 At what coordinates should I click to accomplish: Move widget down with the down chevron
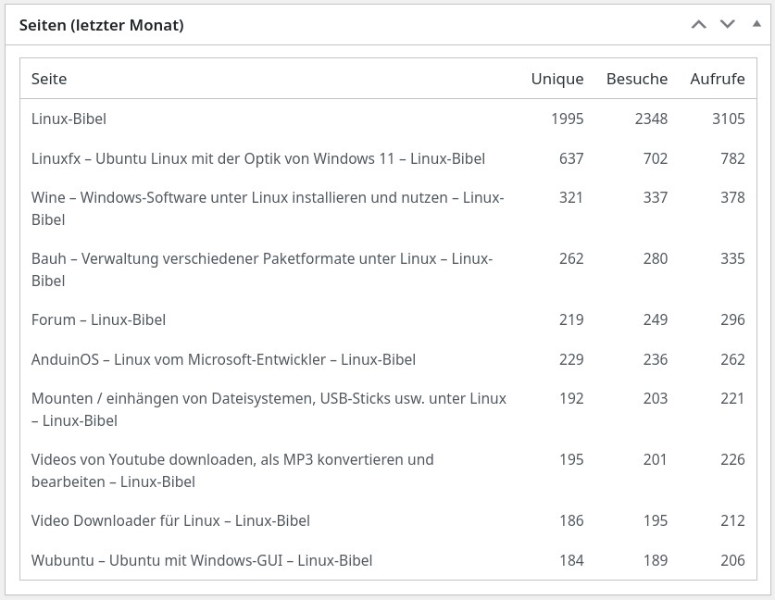pyautogui.click(x=728, y=24)
